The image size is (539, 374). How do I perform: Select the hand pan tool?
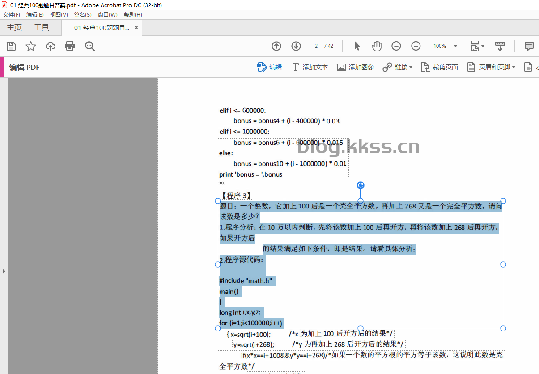377,46
